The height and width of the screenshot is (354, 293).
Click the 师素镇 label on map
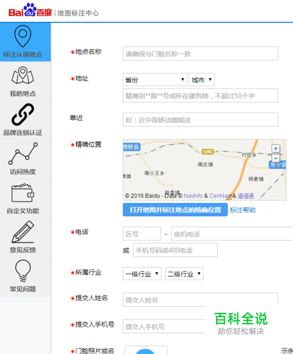coord(255,179)
